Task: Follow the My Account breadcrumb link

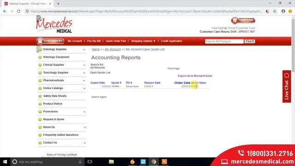Action: coord(112,49)
